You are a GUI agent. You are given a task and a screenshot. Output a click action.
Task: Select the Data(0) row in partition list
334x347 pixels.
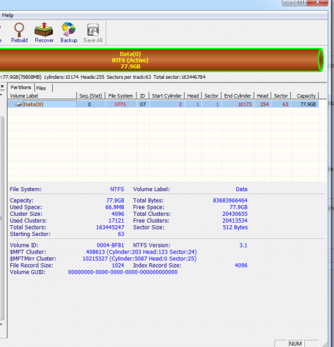[164, 104]
